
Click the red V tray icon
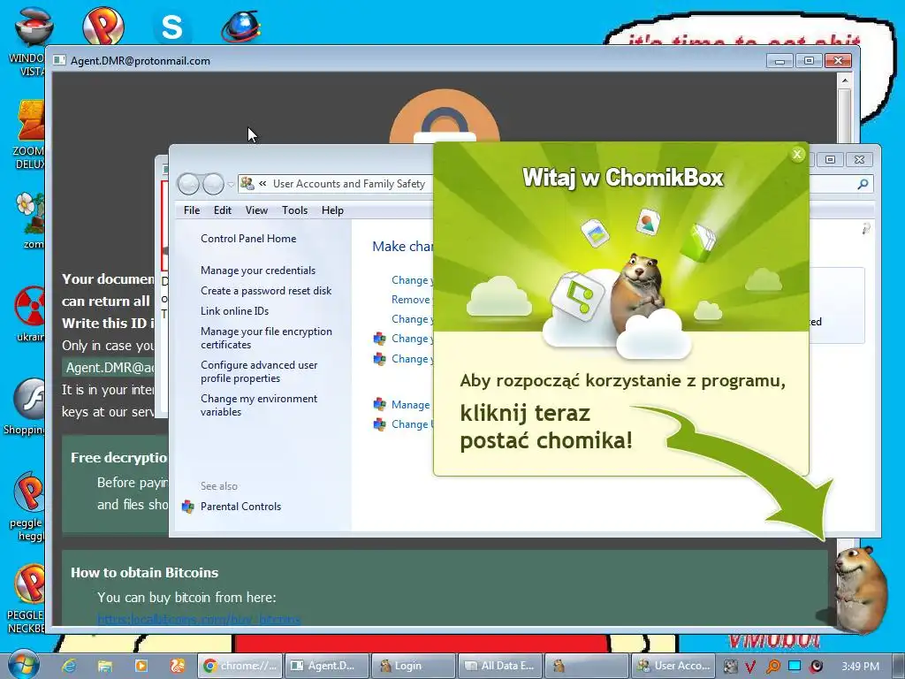(750, 667)
